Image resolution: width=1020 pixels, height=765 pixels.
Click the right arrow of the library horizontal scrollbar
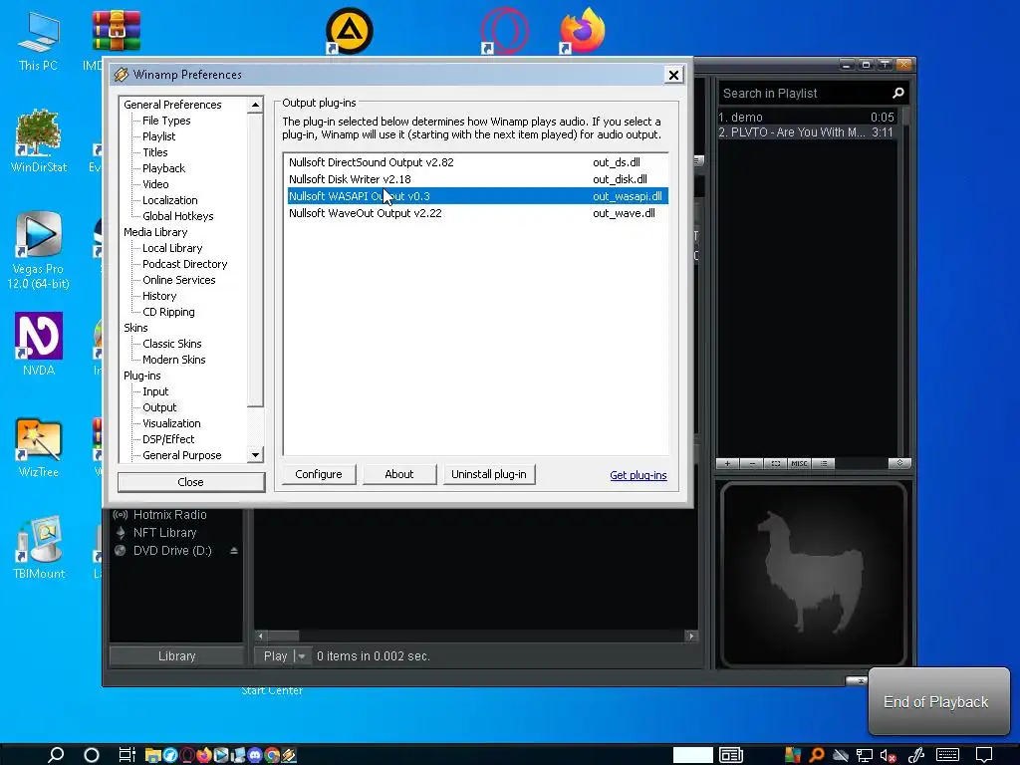[691, 636]
